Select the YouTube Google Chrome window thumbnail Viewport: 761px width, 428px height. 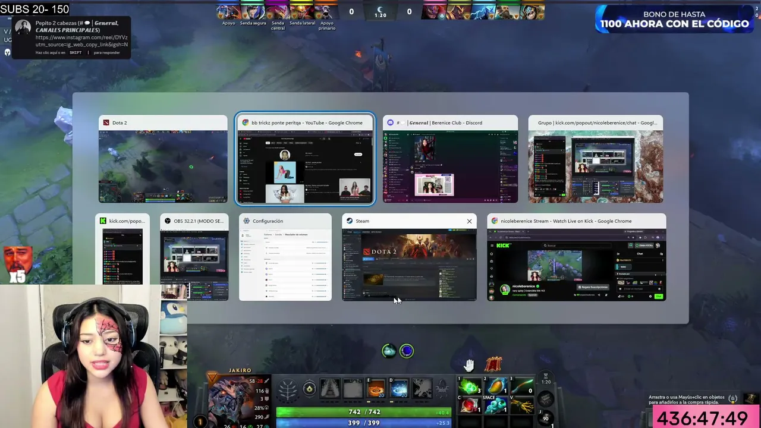[305, 159]
